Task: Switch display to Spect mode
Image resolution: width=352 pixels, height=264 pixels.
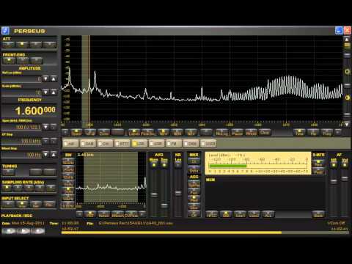Action: tap(76, 132)
